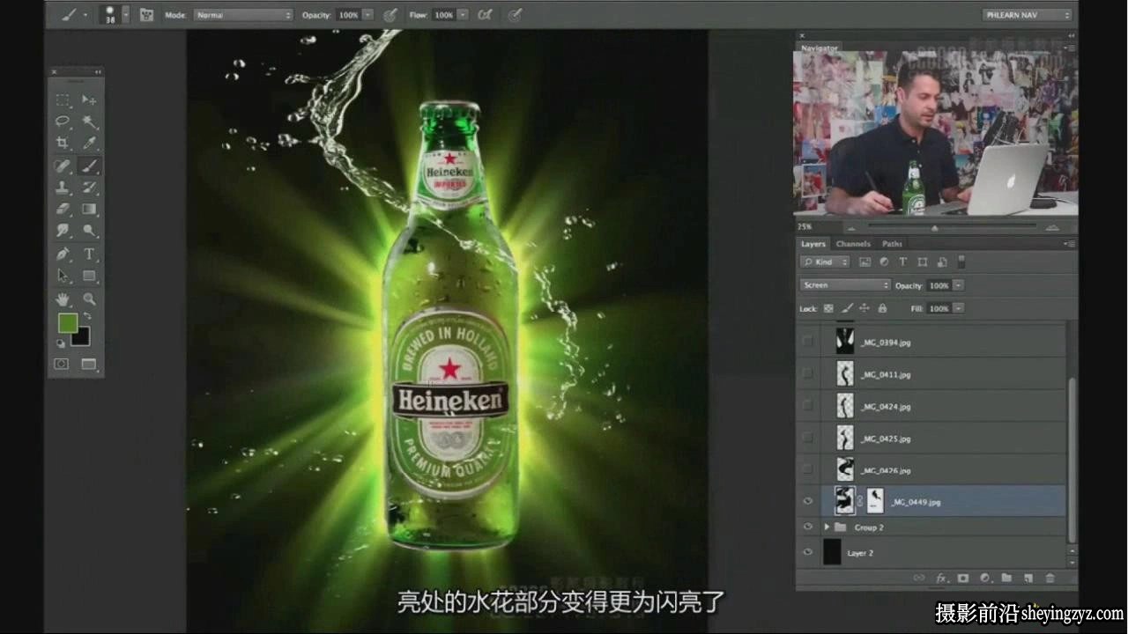Select the Layers tab
This screenshot has height=634, width=1128.
coord(813,244)
